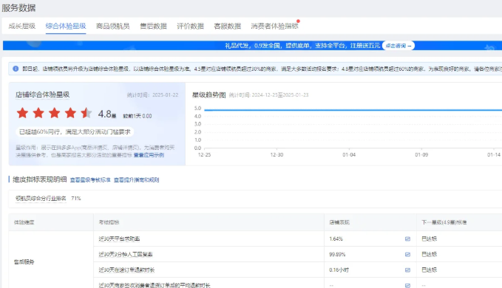Click the 01-04 date label on the chart axis
Viewport: 502px width, 288px height.
click(x=349, y=155)
